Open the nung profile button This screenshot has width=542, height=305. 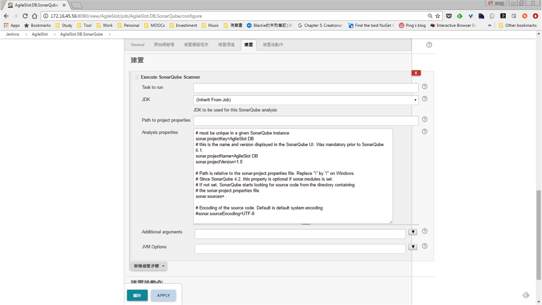pyautogui.click(x=496, y=3)
